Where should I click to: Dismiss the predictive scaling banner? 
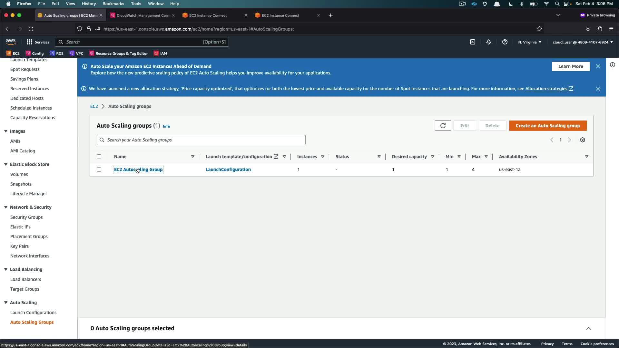(x=598, y=66)
